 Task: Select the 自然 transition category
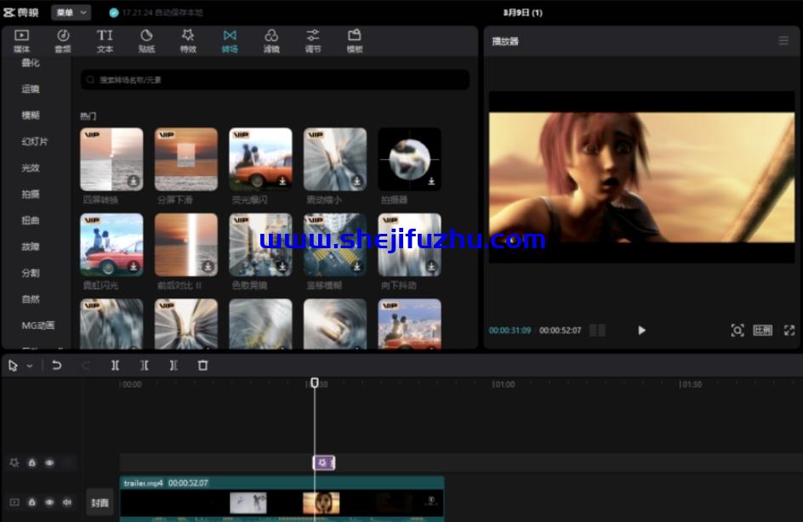pos(31,299)
